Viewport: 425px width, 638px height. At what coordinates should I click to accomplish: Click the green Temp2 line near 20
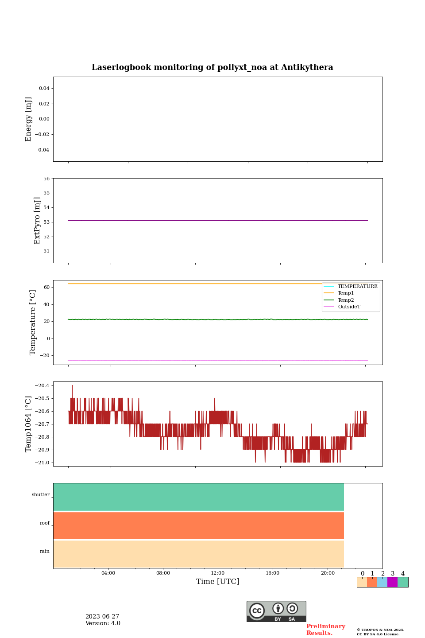point(218,319)
